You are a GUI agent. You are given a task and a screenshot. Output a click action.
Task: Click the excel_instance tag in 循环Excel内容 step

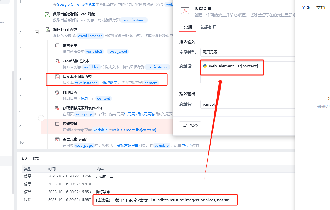(90, 36)
